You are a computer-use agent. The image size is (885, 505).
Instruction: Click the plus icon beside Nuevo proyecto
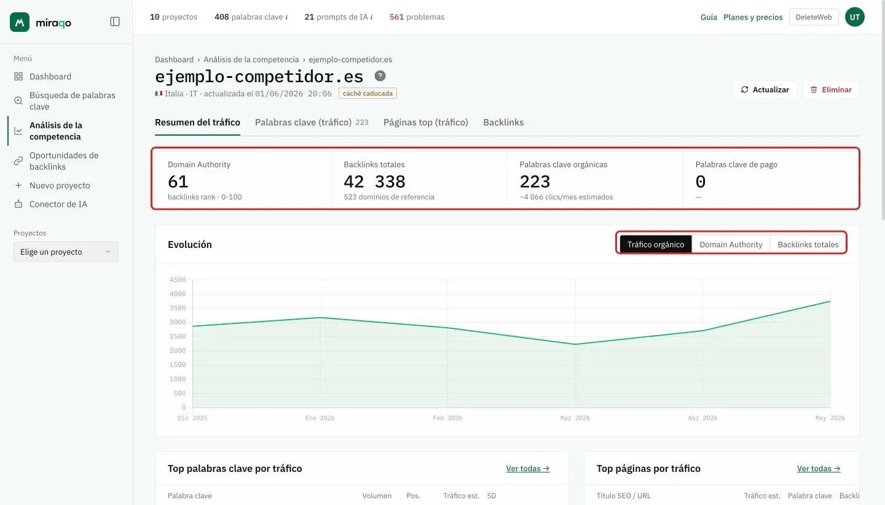pyautogui.click(x=18, y=185)
